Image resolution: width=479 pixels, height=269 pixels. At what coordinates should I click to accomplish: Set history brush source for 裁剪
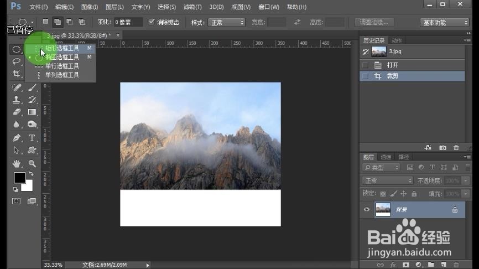coord(366,76)
